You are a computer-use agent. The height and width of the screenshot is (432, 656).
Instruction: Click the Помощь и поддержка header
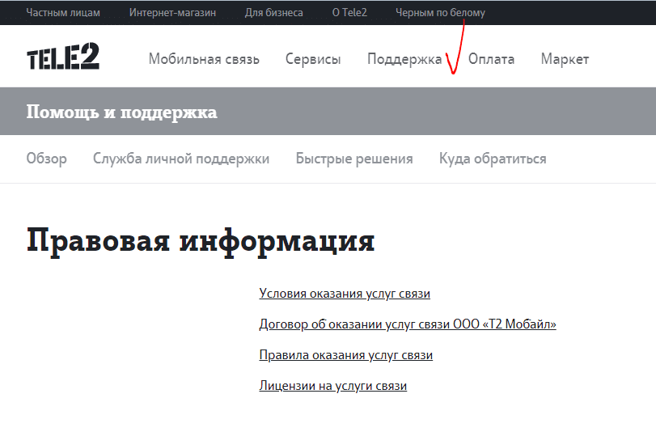tap(121, 112)
